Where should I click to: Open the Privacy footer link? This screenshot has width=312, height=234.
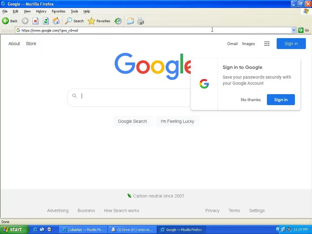tap(212, 211)
